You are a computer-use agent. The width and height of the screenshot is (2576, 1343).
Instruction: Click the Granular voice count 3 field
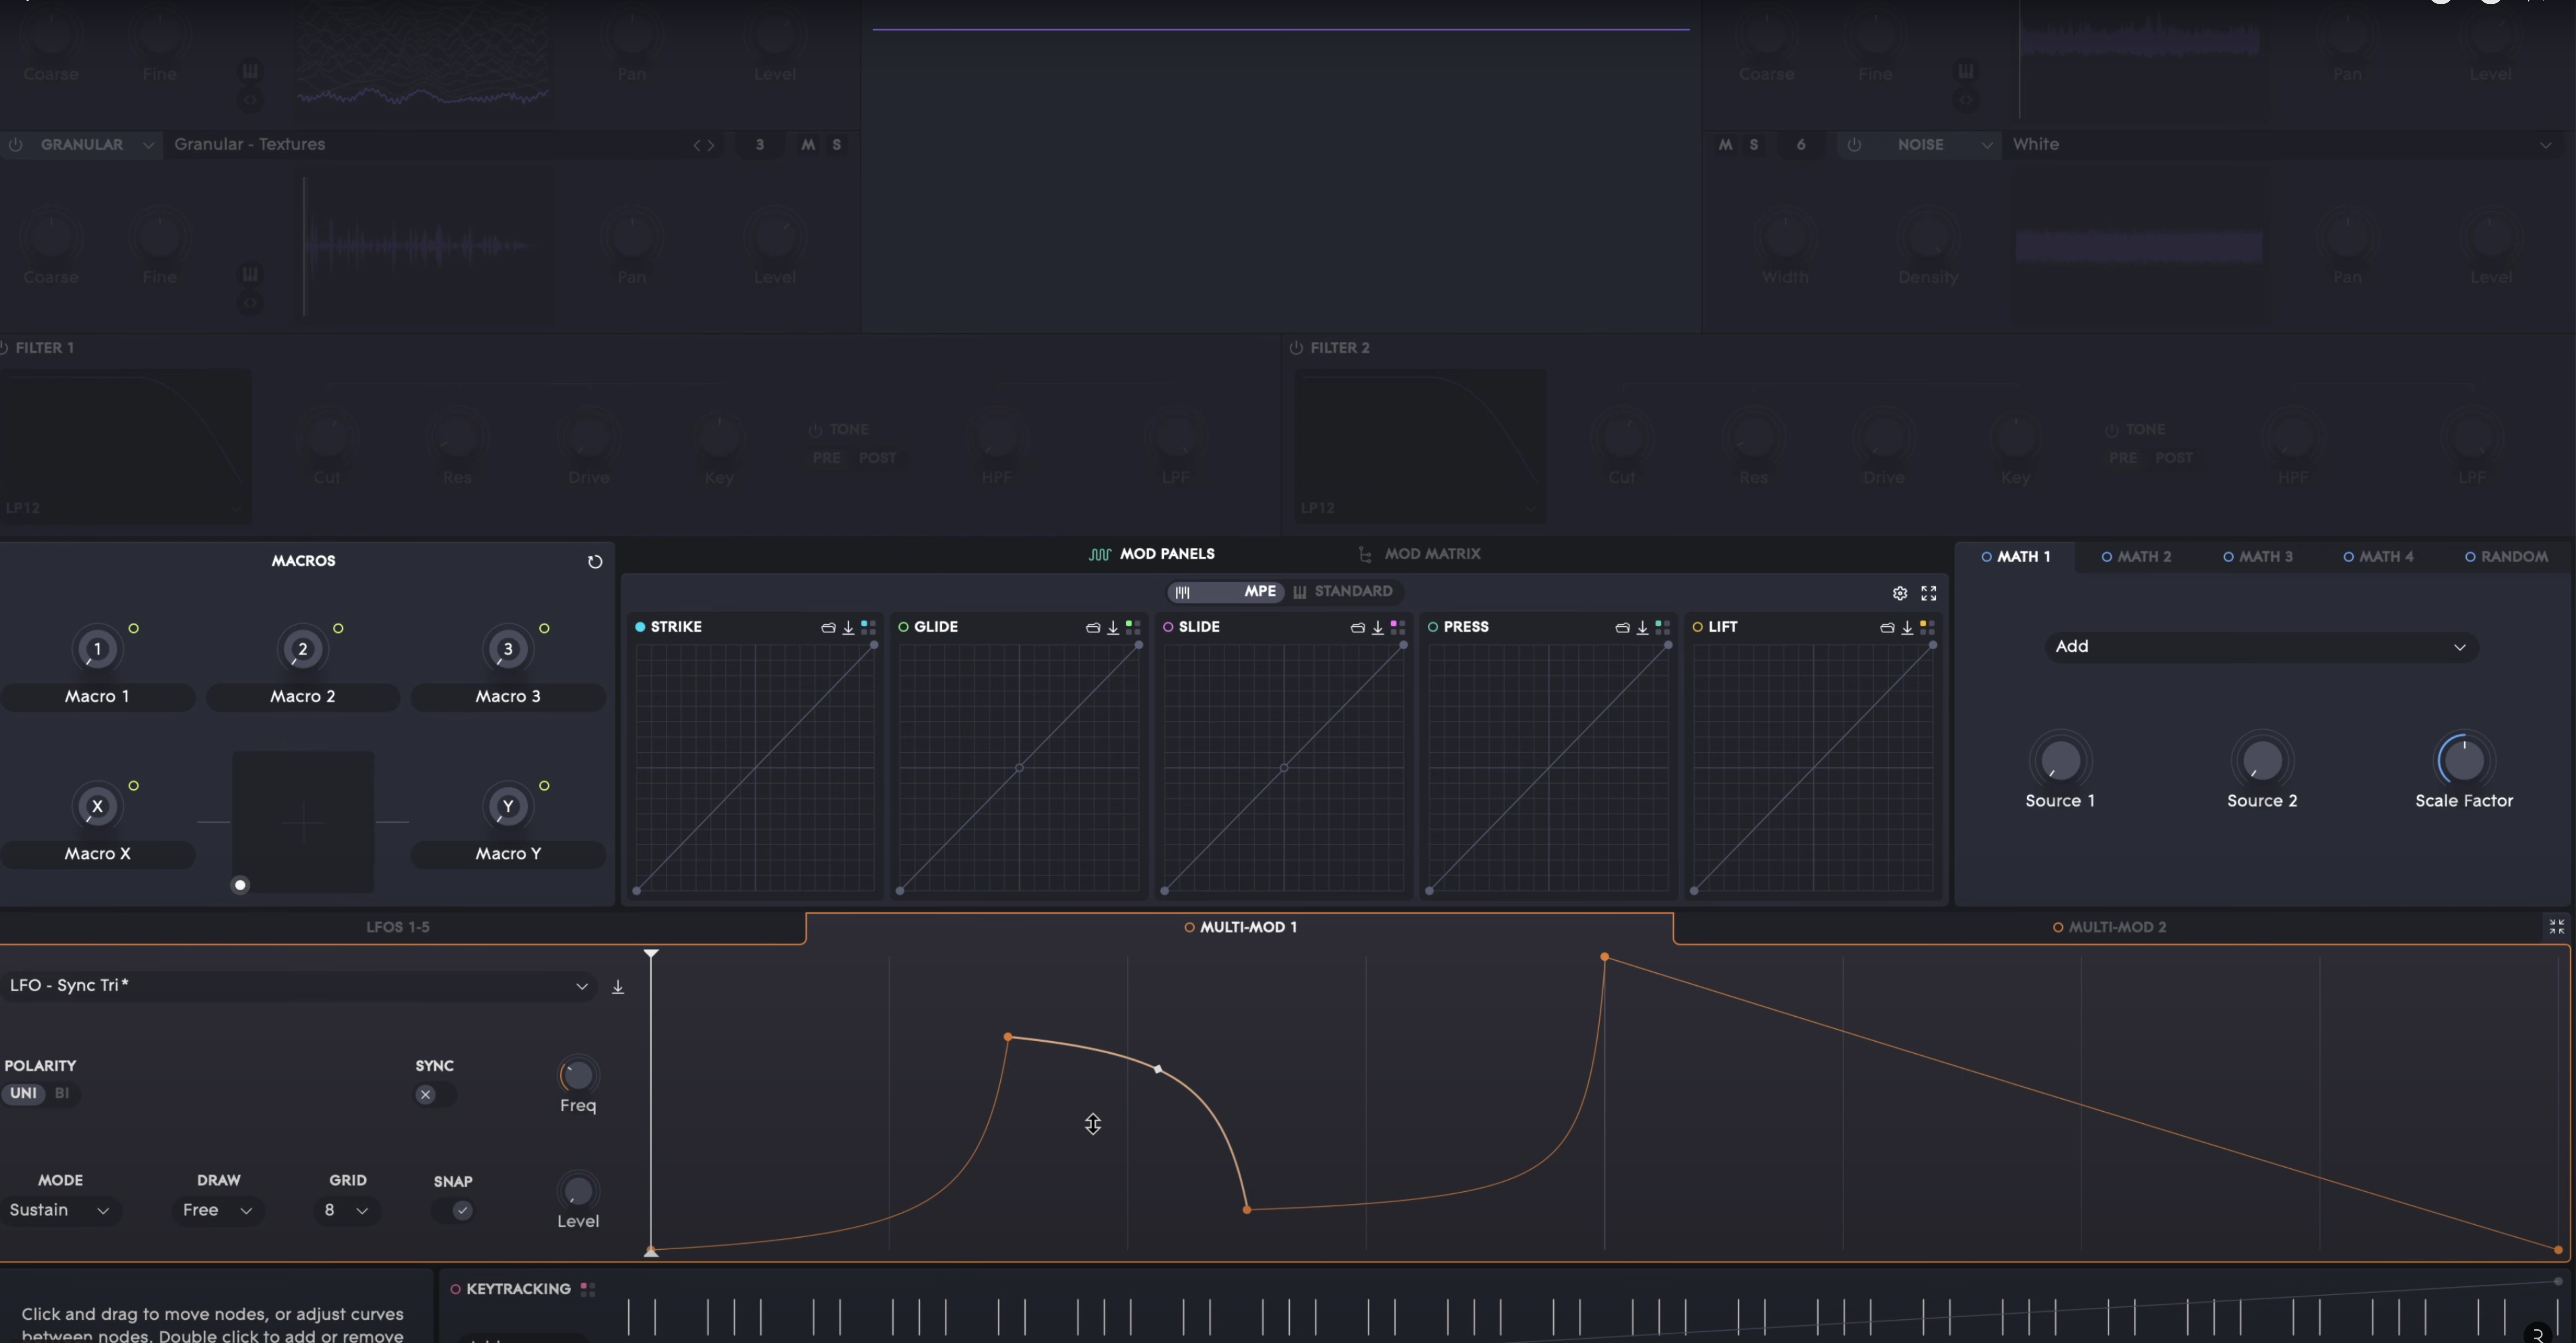pos(760,145)
